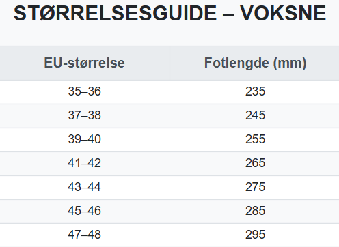
Task: Select the 41–42 size cell
Action: [85, 163]
